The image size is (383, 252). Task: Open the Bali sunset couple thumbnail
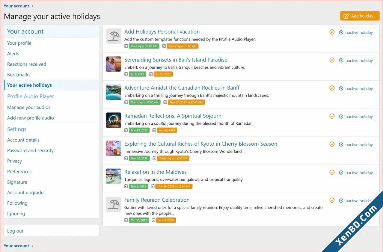(114, 64)
